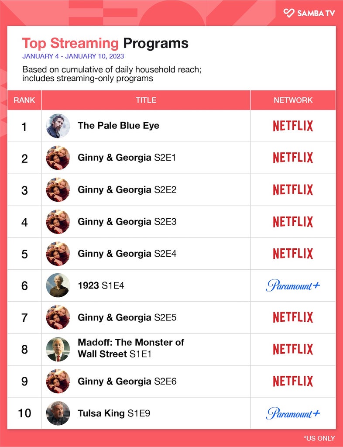Click the Tulsa King S1E9 title text
Viewport: 343px width, 447px height.
pyautogui.click(x=114, y=413)
